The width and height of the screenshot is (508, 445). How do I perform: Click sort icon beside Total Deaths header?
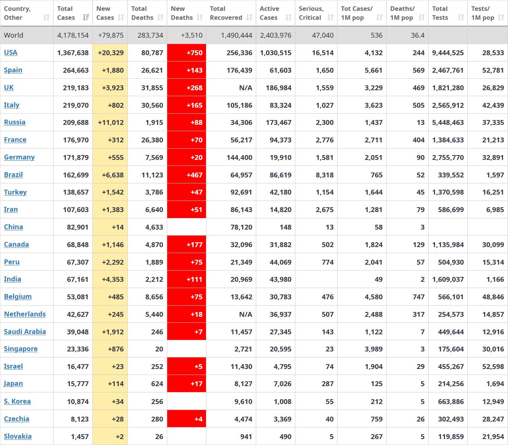(161, 18)
